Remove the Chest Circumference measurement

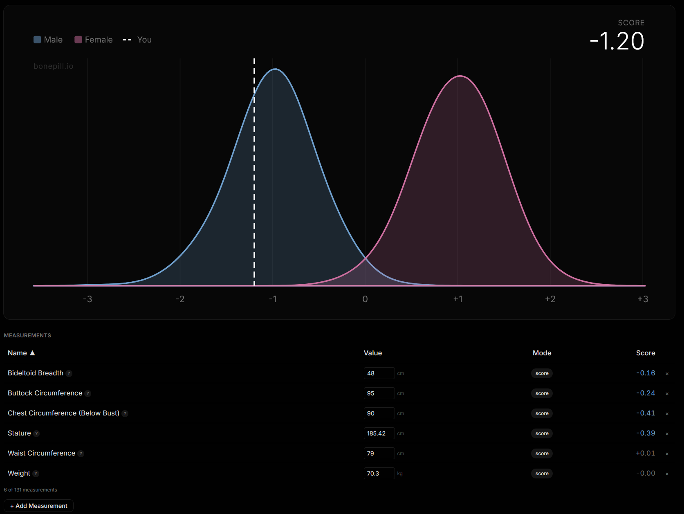(x=667, y=413)
